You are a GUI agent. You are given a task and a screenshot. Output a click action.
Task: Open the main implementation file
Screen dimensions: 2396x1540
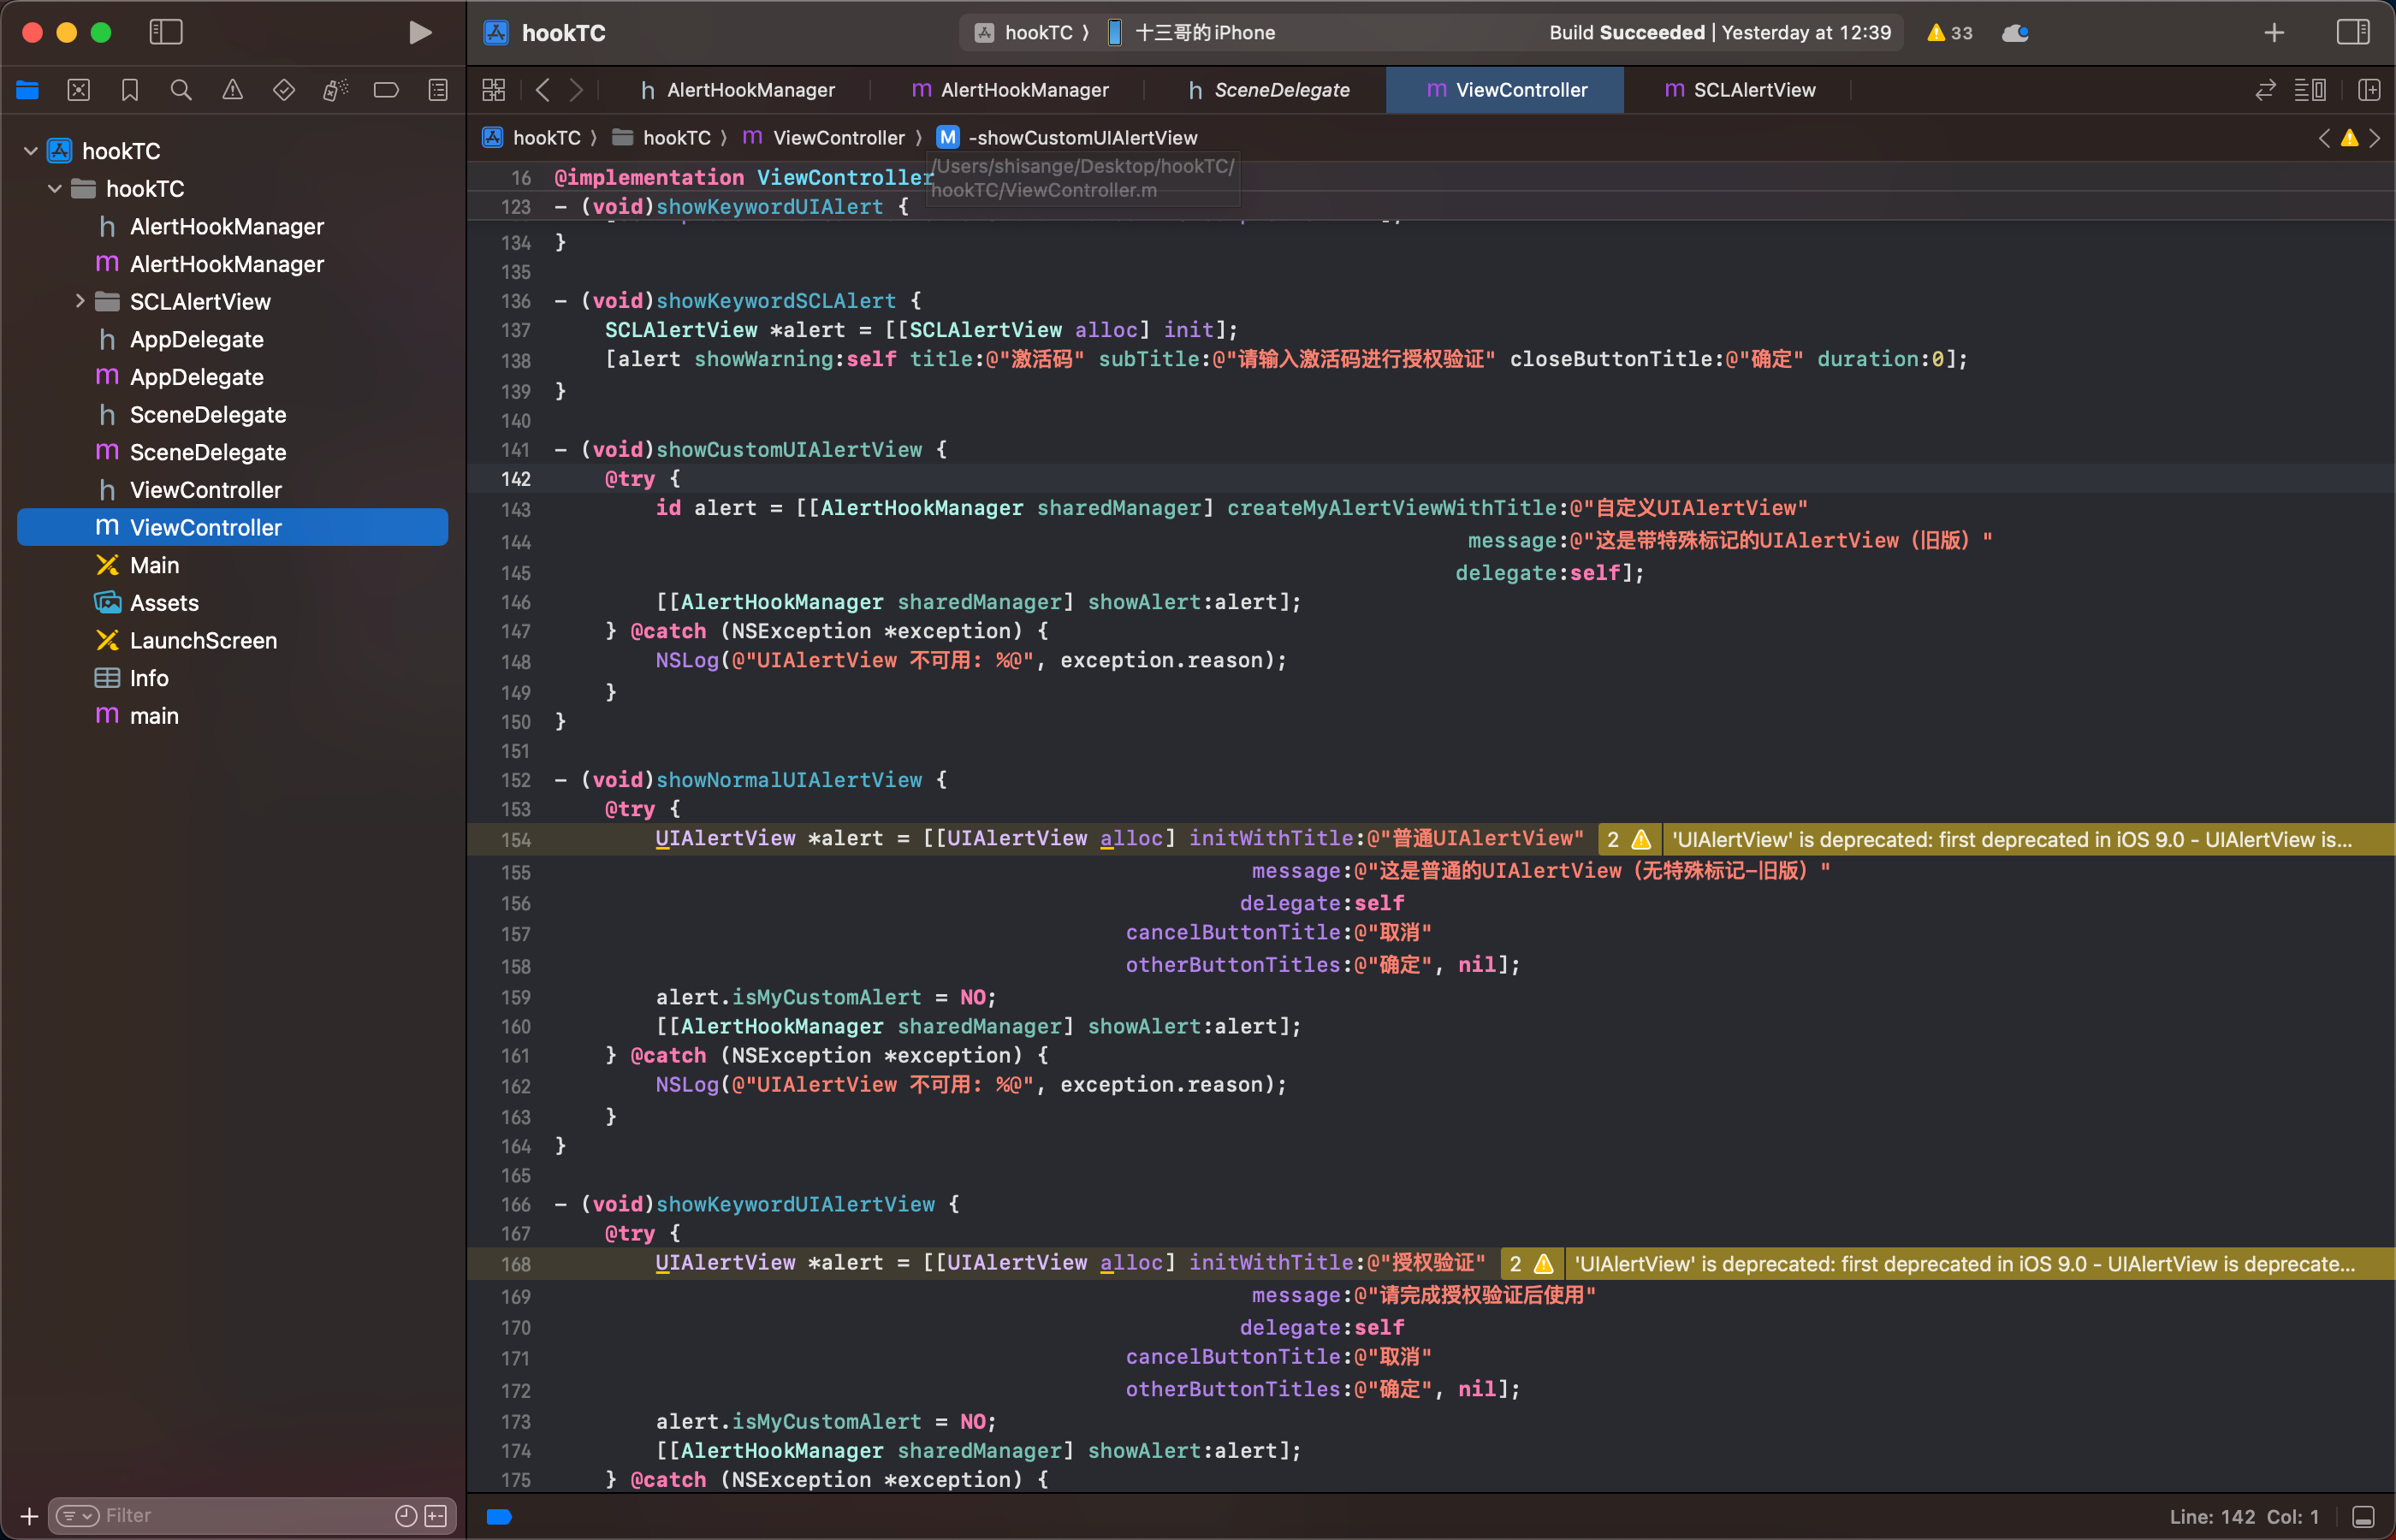(x=232, y=716)
